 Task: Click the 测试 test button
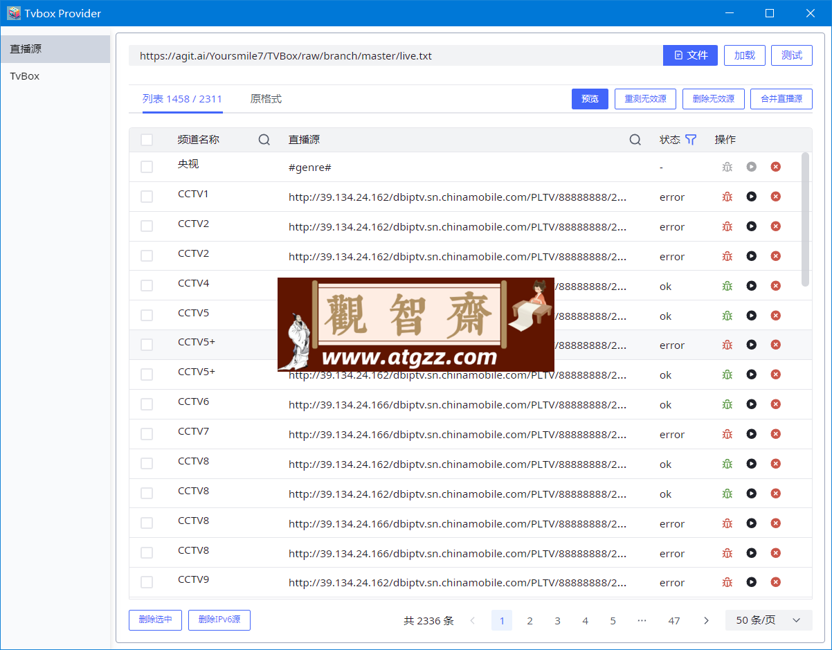(792, 55)
